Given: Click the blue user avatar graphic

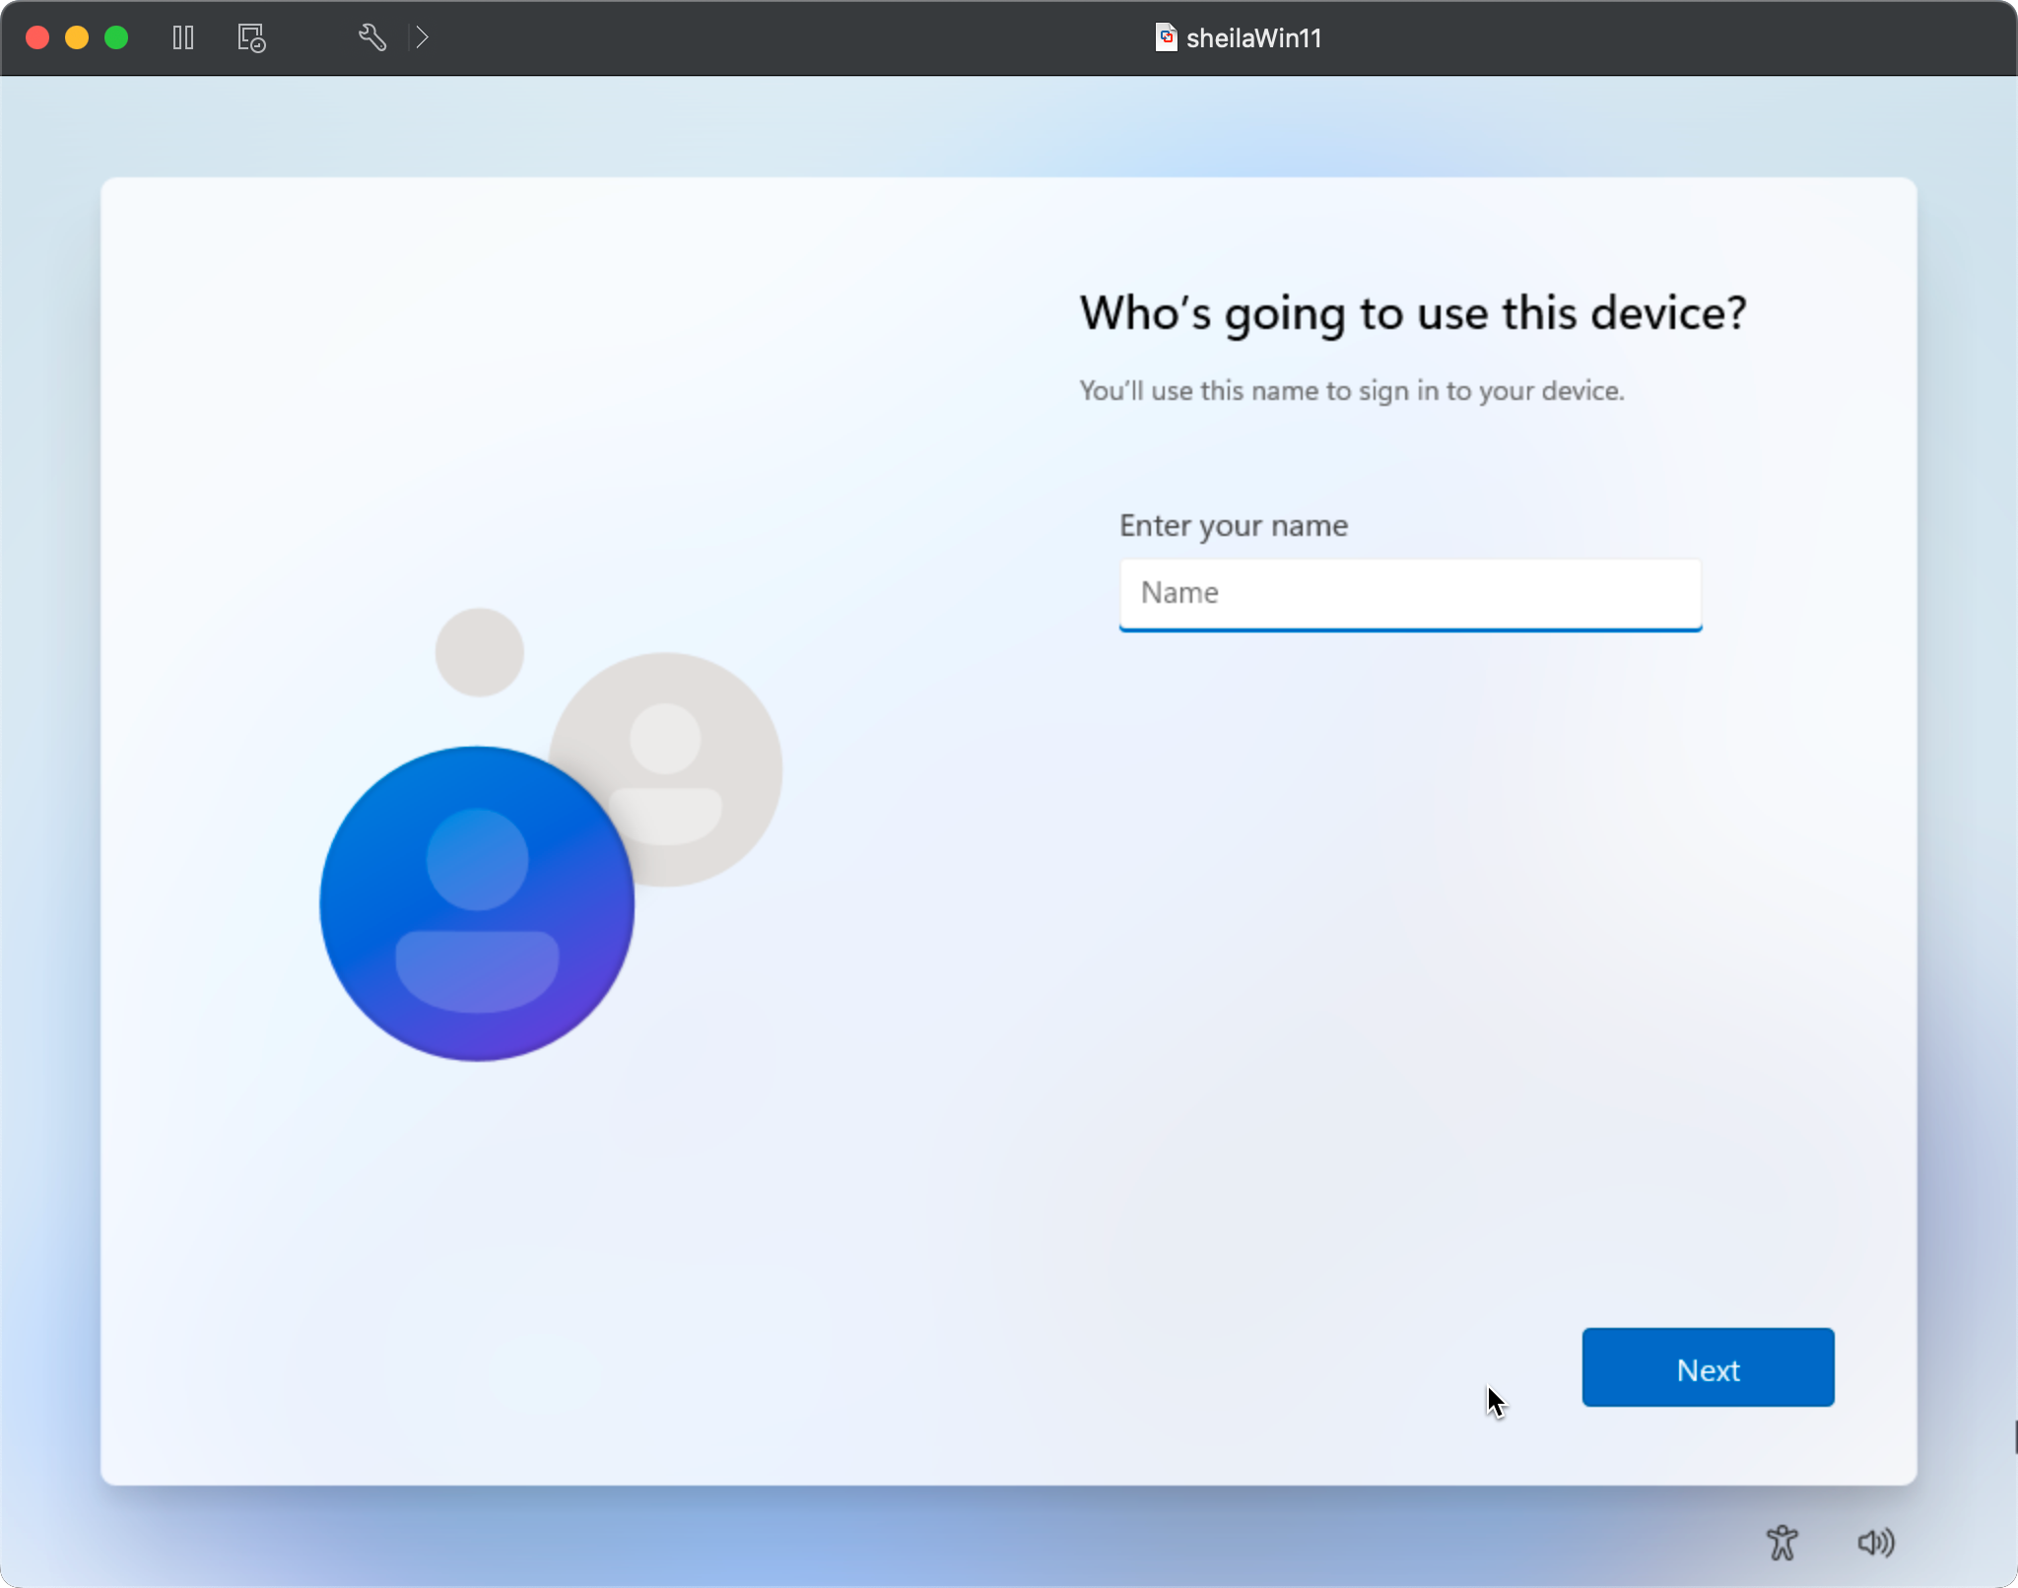Looking at the screenshot, I should (477, 903).
